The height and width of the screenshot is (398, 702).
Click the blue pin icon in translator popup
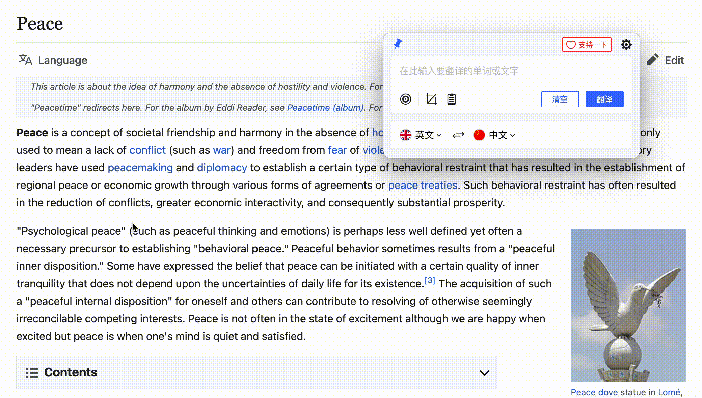tap(398, 44)
